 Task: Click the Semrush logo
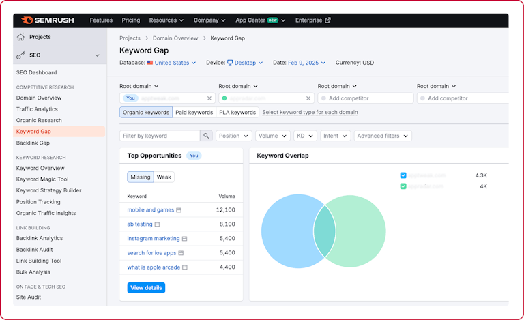click(48, 20)
